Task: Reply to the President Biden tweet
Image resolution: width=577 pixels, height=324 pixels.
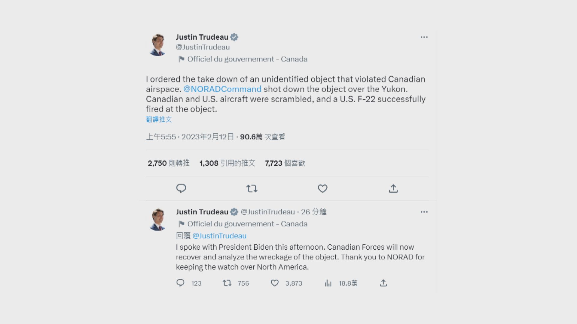Action: click(180, 283)
